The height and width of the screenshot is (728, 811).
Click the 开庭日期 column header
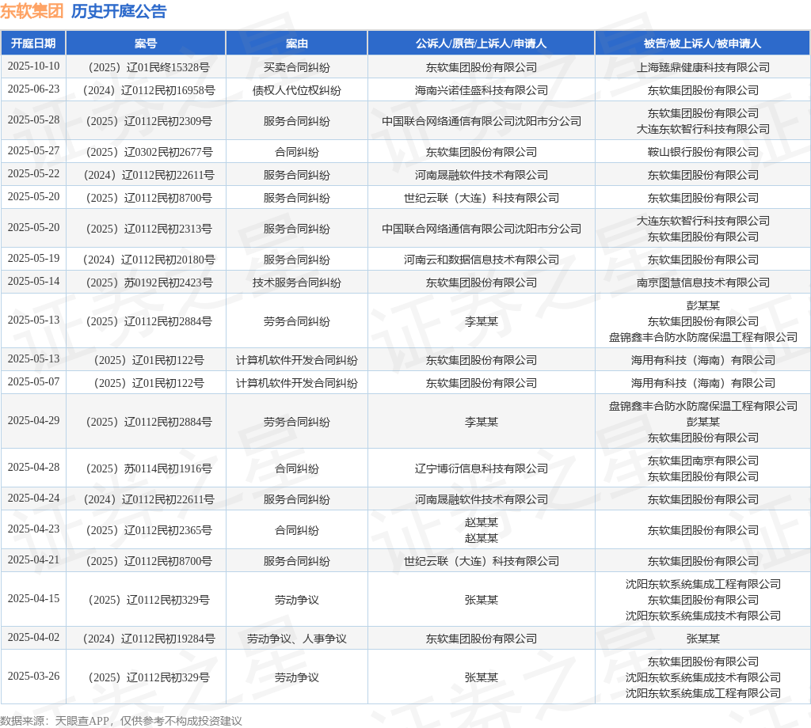click(33, 44)
